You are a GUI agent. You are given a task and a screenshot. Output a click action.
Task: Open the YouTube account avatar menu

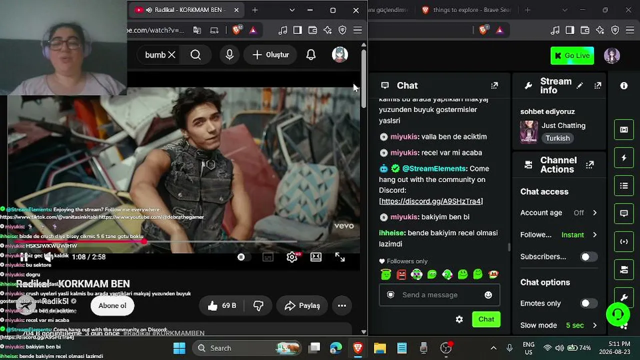tap(340, 55)
